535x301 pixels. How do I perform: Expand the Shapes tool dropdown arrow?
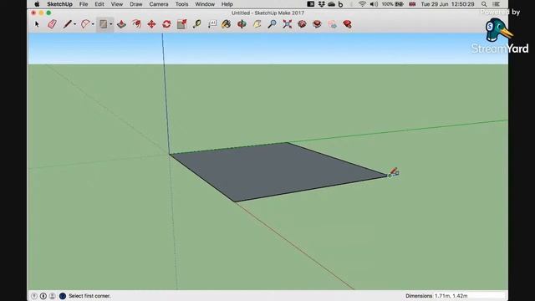point(111,24)
